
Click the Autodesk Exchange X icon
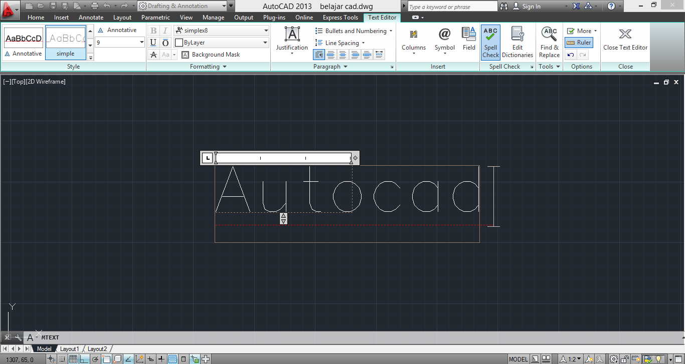[x=577, y=6]
